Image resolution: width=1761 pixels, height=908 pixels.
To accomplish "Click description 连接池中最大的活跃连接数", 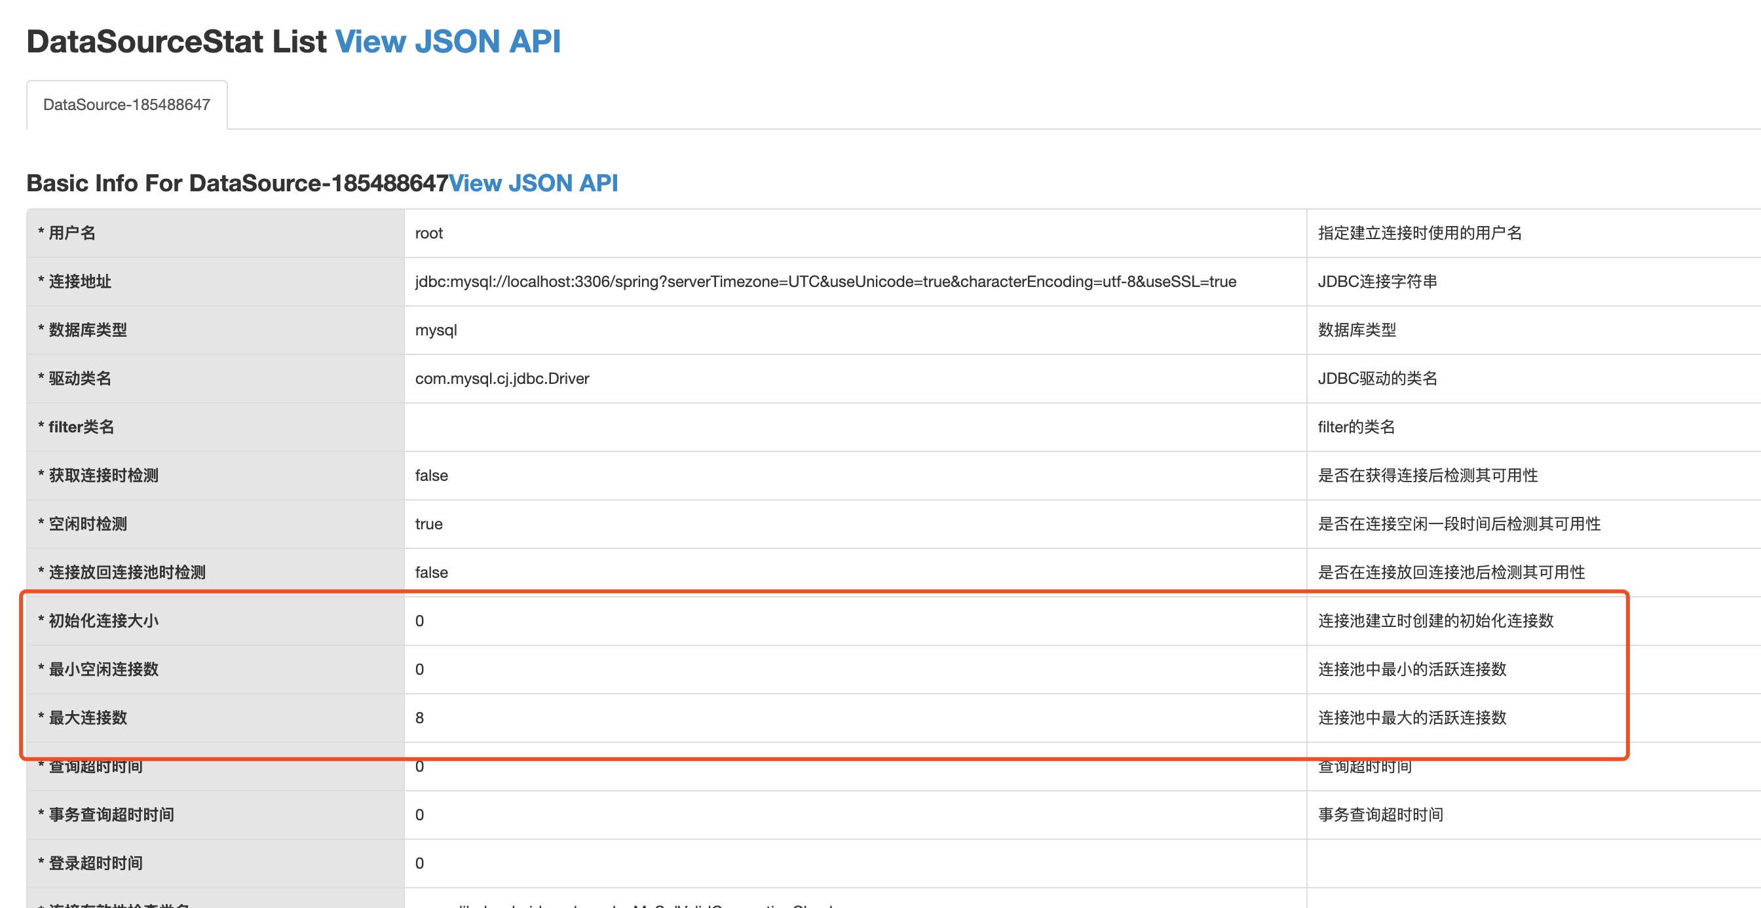I will click(x=1412, y=719).
